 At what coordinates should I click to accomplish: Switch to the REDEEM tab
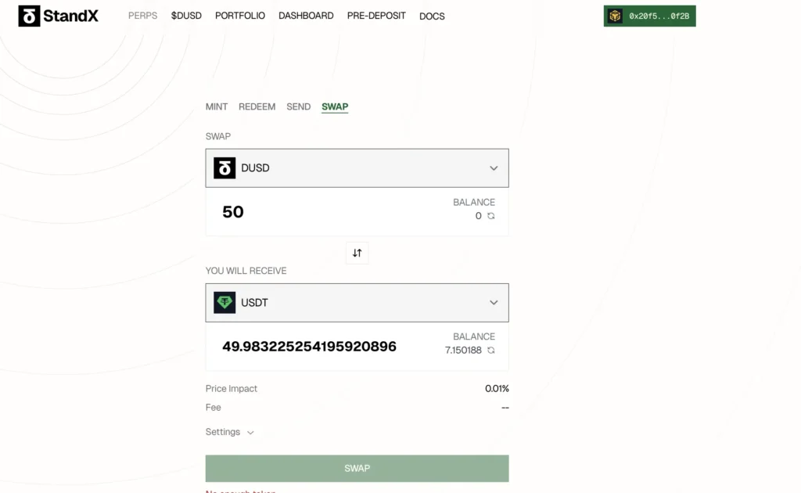[257, 106]
